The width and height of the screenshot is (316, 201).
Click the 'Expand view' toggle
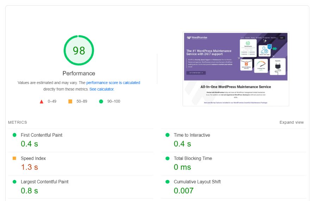coord(292,122)
